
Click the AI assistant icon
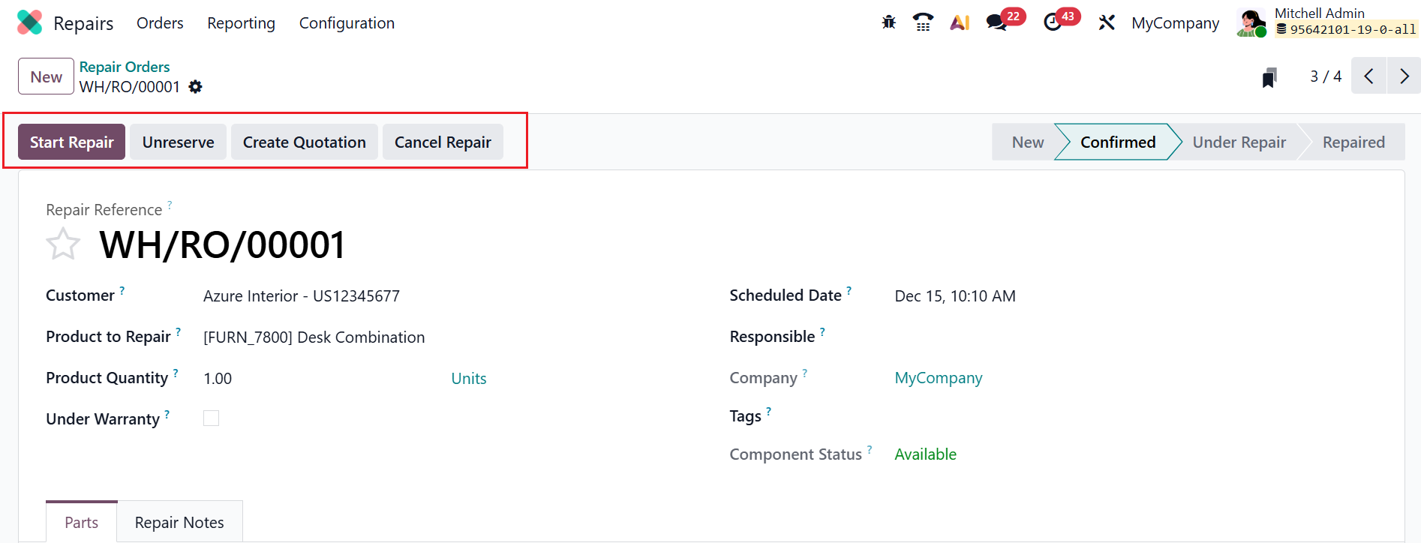click(960, 22)
